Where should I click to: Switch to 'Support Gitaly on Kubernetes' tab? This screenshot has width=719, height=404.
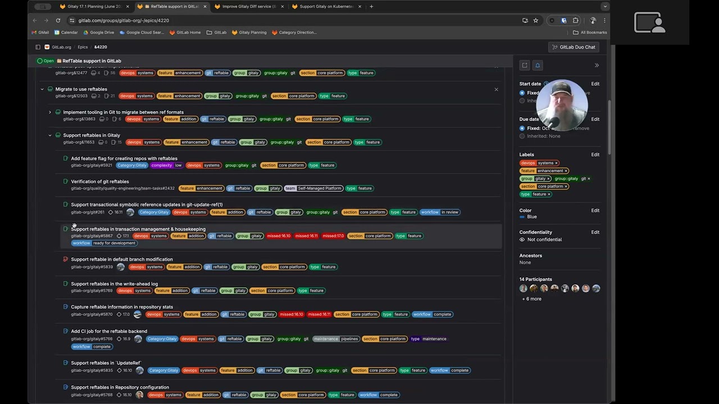point(326,7)
